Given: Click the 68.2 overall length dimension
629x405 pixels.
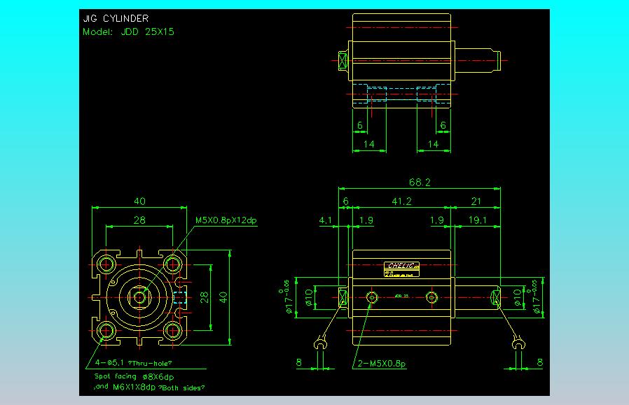Looking at the screenshot, I should click(420, 183).
